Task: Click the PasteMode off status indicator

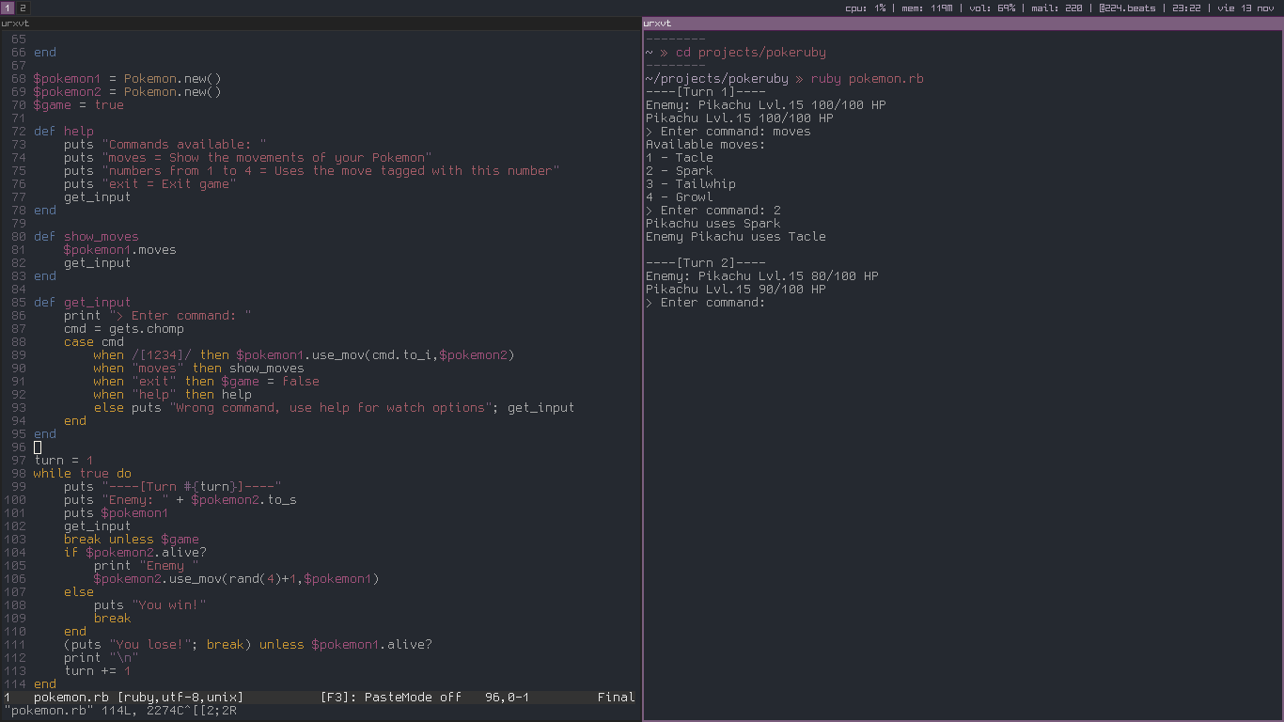Action: point(391,698)
